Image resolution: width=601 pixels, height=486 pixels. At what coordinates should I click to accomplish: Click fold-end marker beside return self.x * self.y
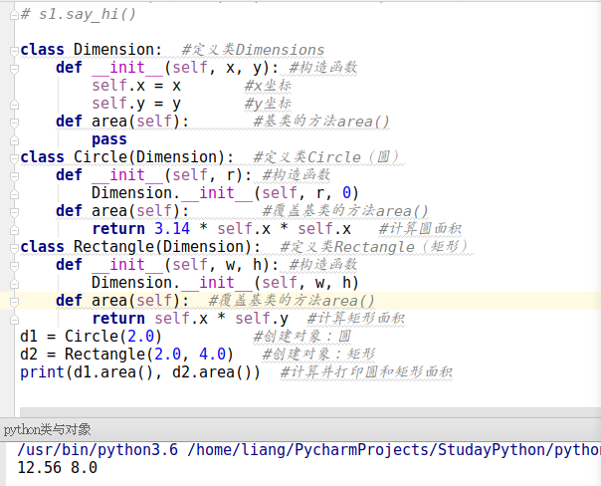tap(14, 319)
